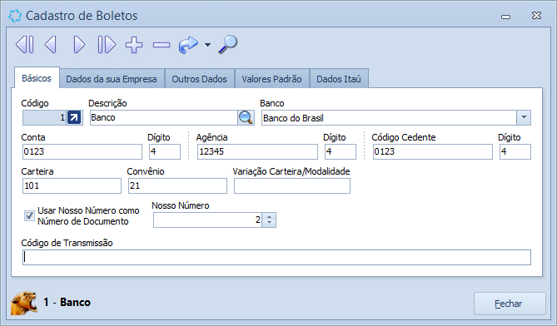Switch to the Valores Padrão tab

click(x=271, y=79)
